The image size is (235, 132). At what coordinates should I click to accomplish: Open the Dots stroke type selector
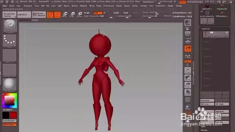click(10, 41)
